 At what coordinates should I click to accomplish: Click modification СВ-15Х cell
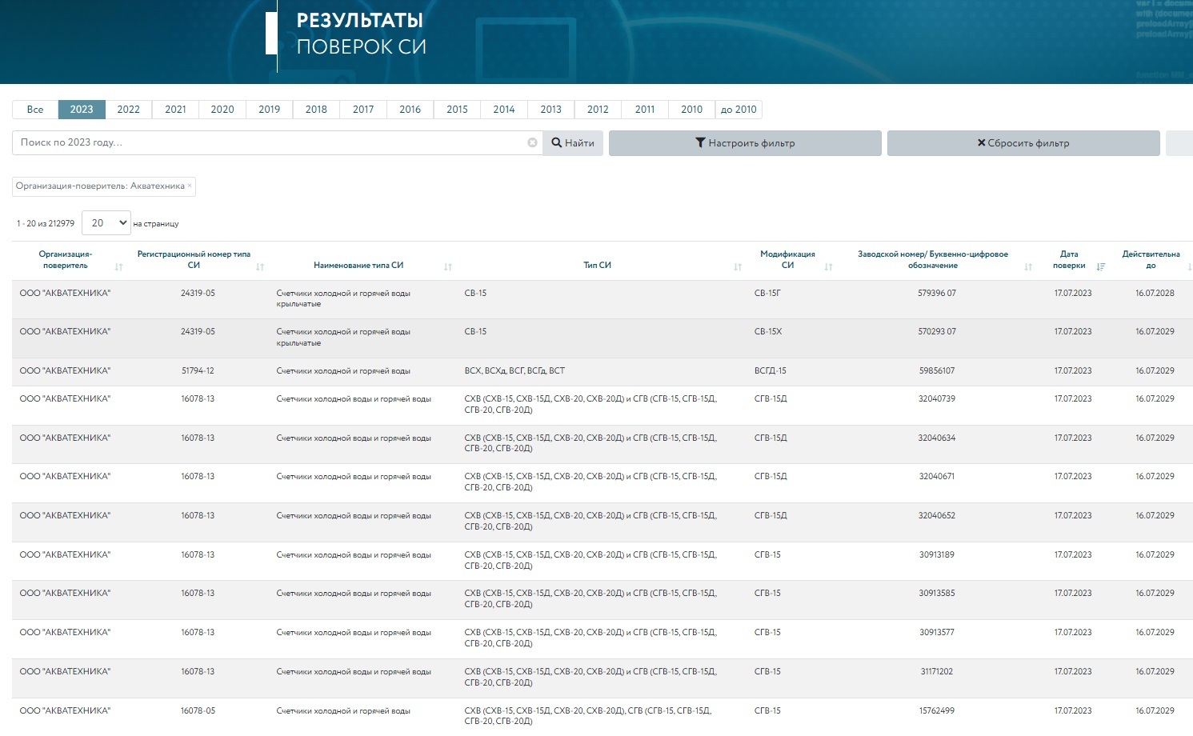coord(768,332)
